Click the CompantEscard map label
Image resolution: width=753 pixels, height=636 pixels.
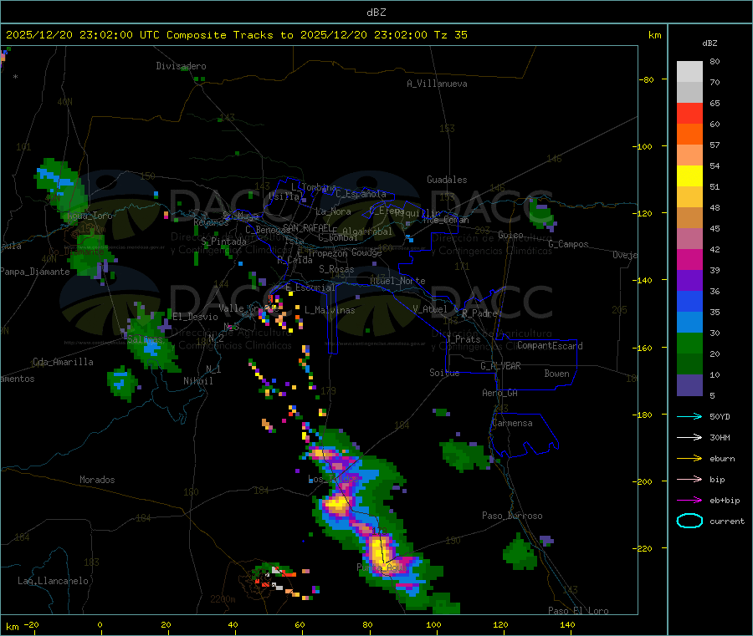(550, 345)
